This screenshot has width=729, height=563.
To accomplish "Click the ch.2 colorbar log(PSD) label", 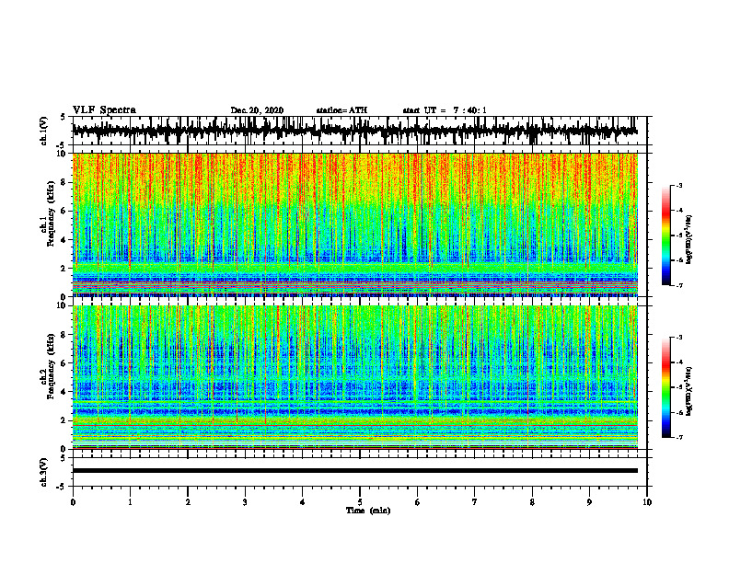I will click(689, 391).
